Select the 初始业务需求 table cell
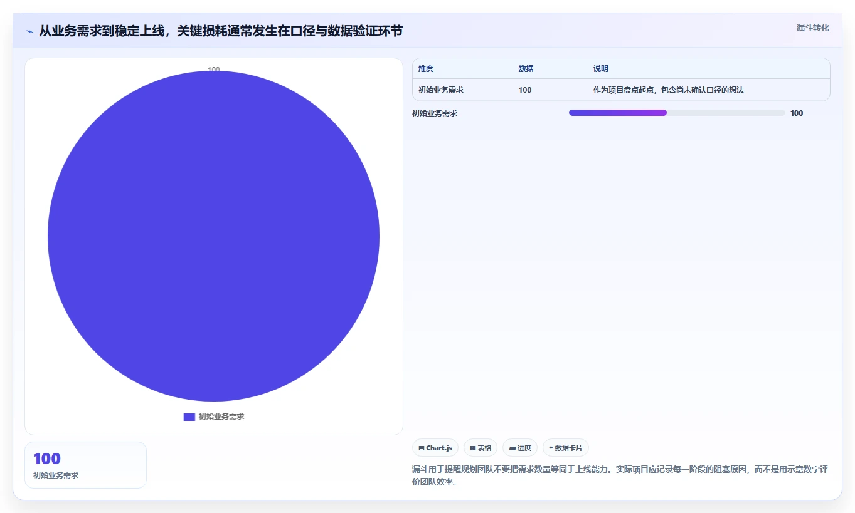Screen dimensions: 855x513 coord(441,90)
